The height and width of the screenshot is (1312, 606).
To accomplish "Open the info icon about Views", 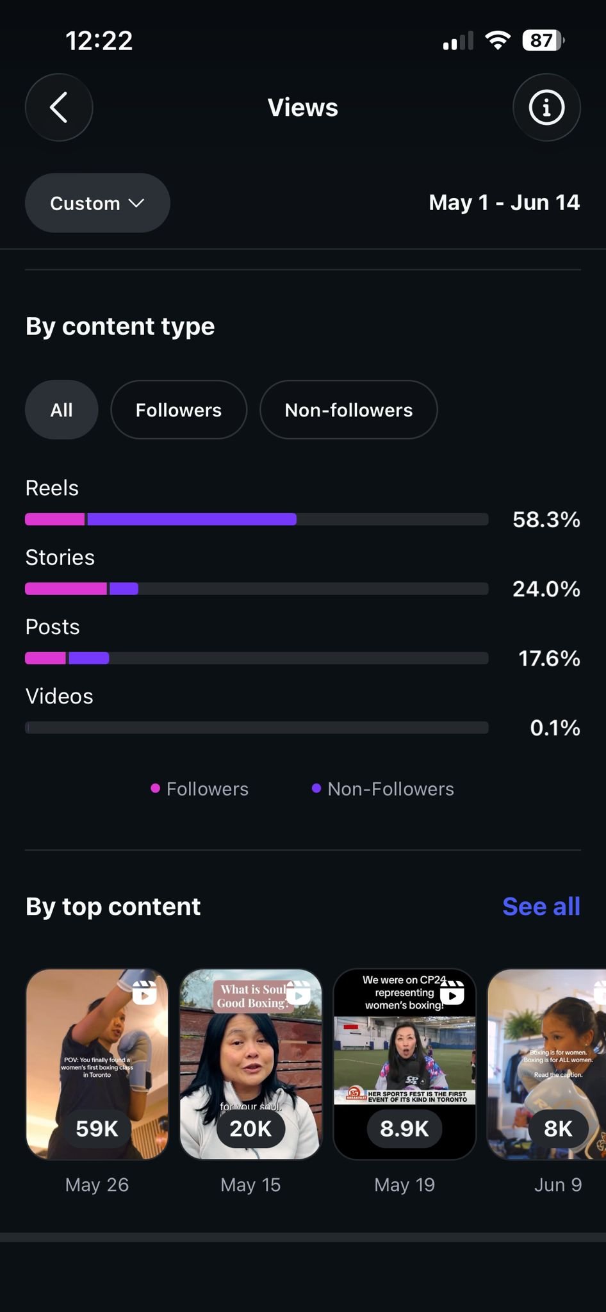I will pos(546,107).
